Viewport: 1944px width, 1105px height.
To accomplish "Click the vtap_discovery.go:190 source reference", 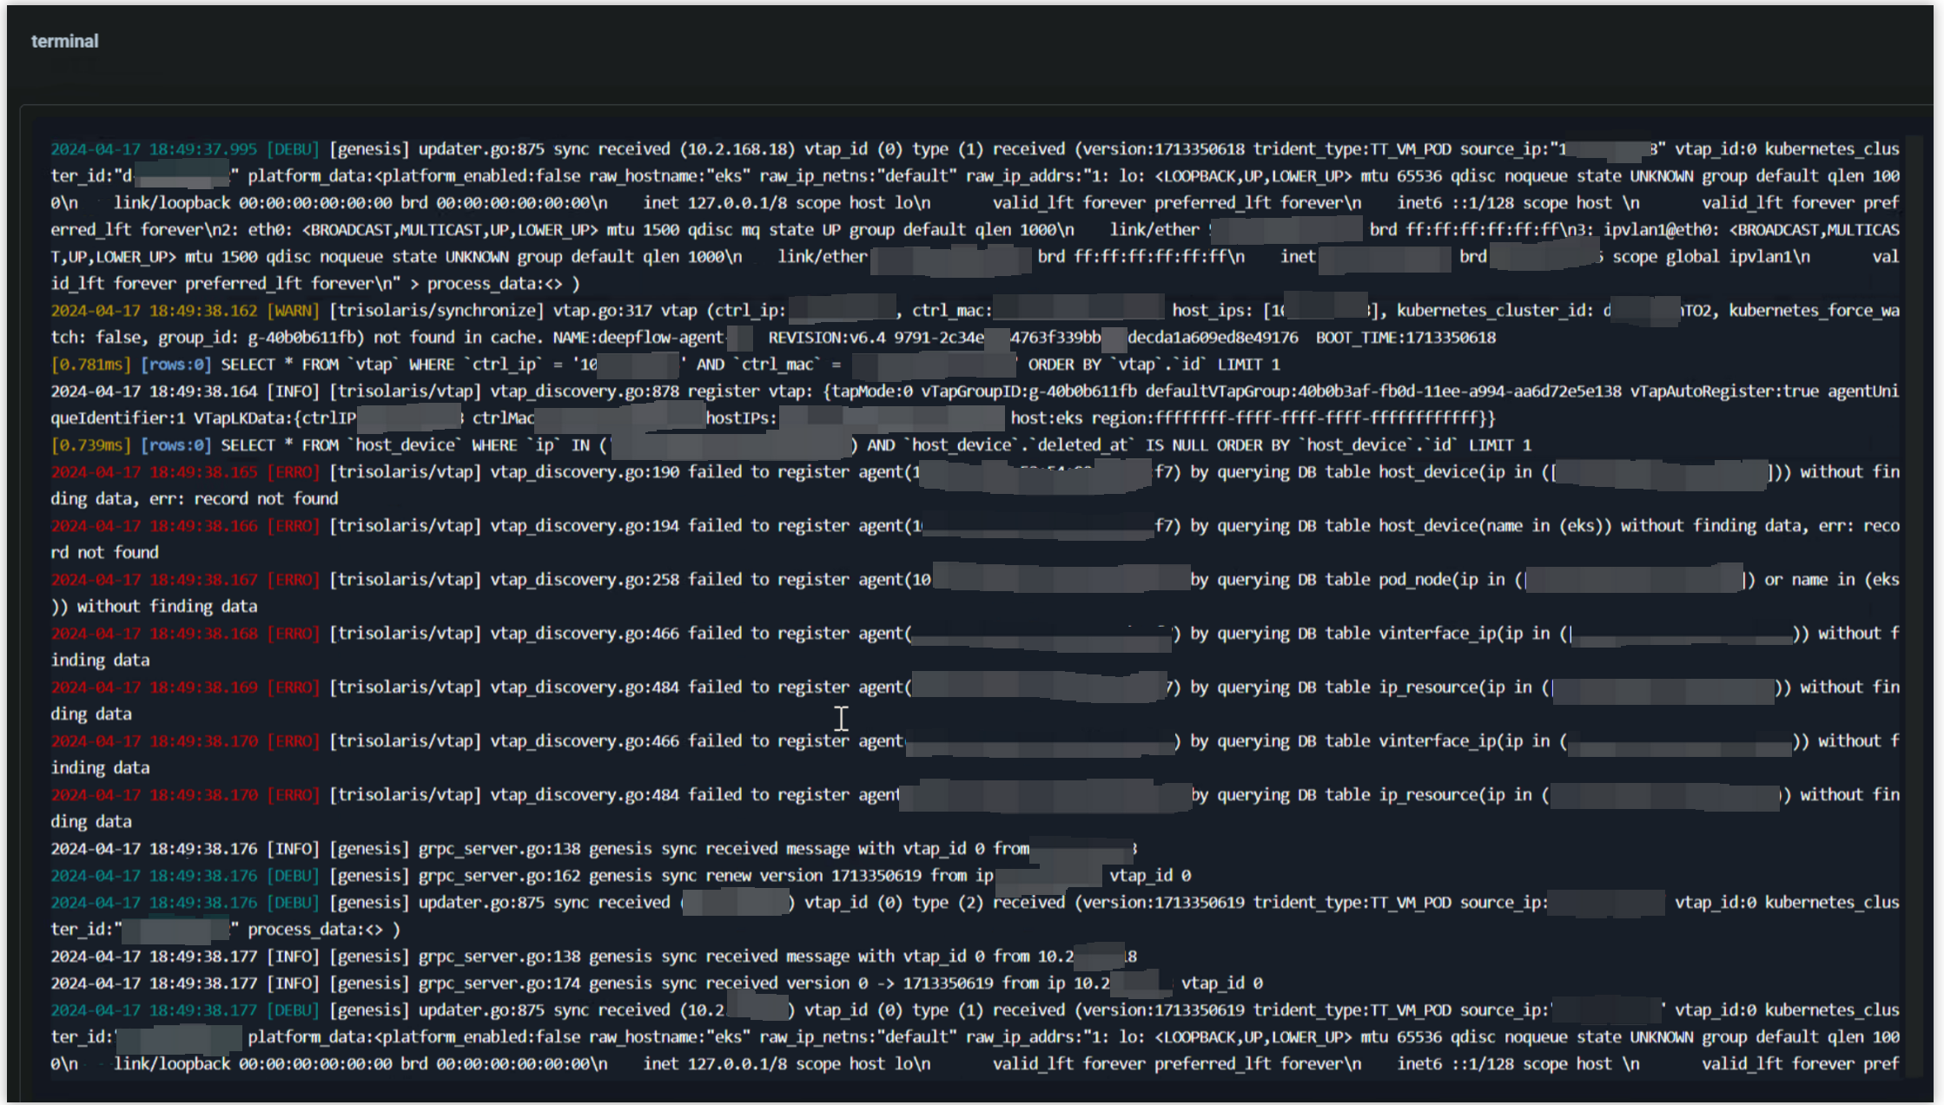I will pyautogui.click(x=584, y=472).
